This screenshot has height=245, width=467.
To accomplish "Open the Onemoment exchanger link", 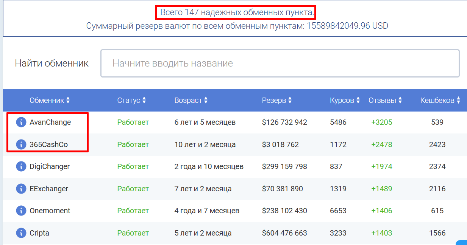I will click(50, 211).
